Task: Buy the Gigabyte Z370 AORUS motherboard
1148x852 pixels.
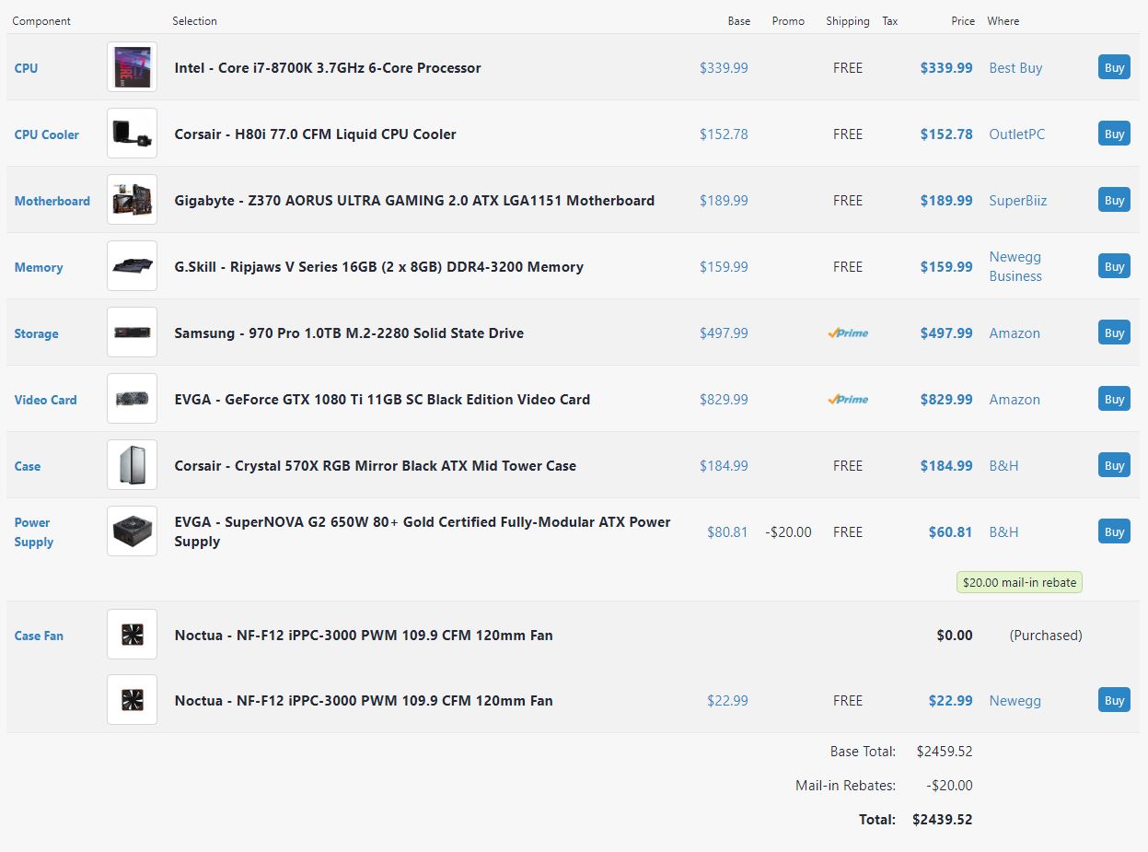Action: coord(1114,200)
